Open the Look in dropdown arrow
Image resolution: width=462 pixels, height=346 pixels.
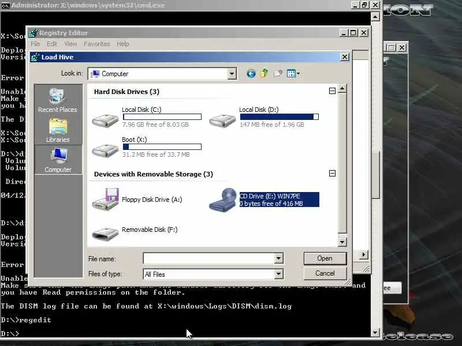click(232, 74)
